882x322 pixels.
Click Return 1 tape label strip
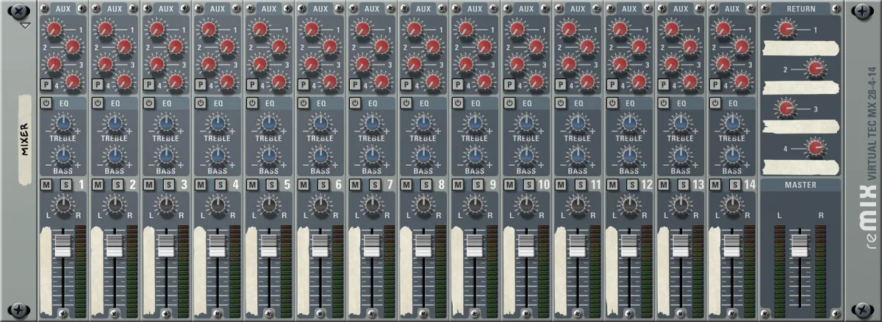(800, 49)
